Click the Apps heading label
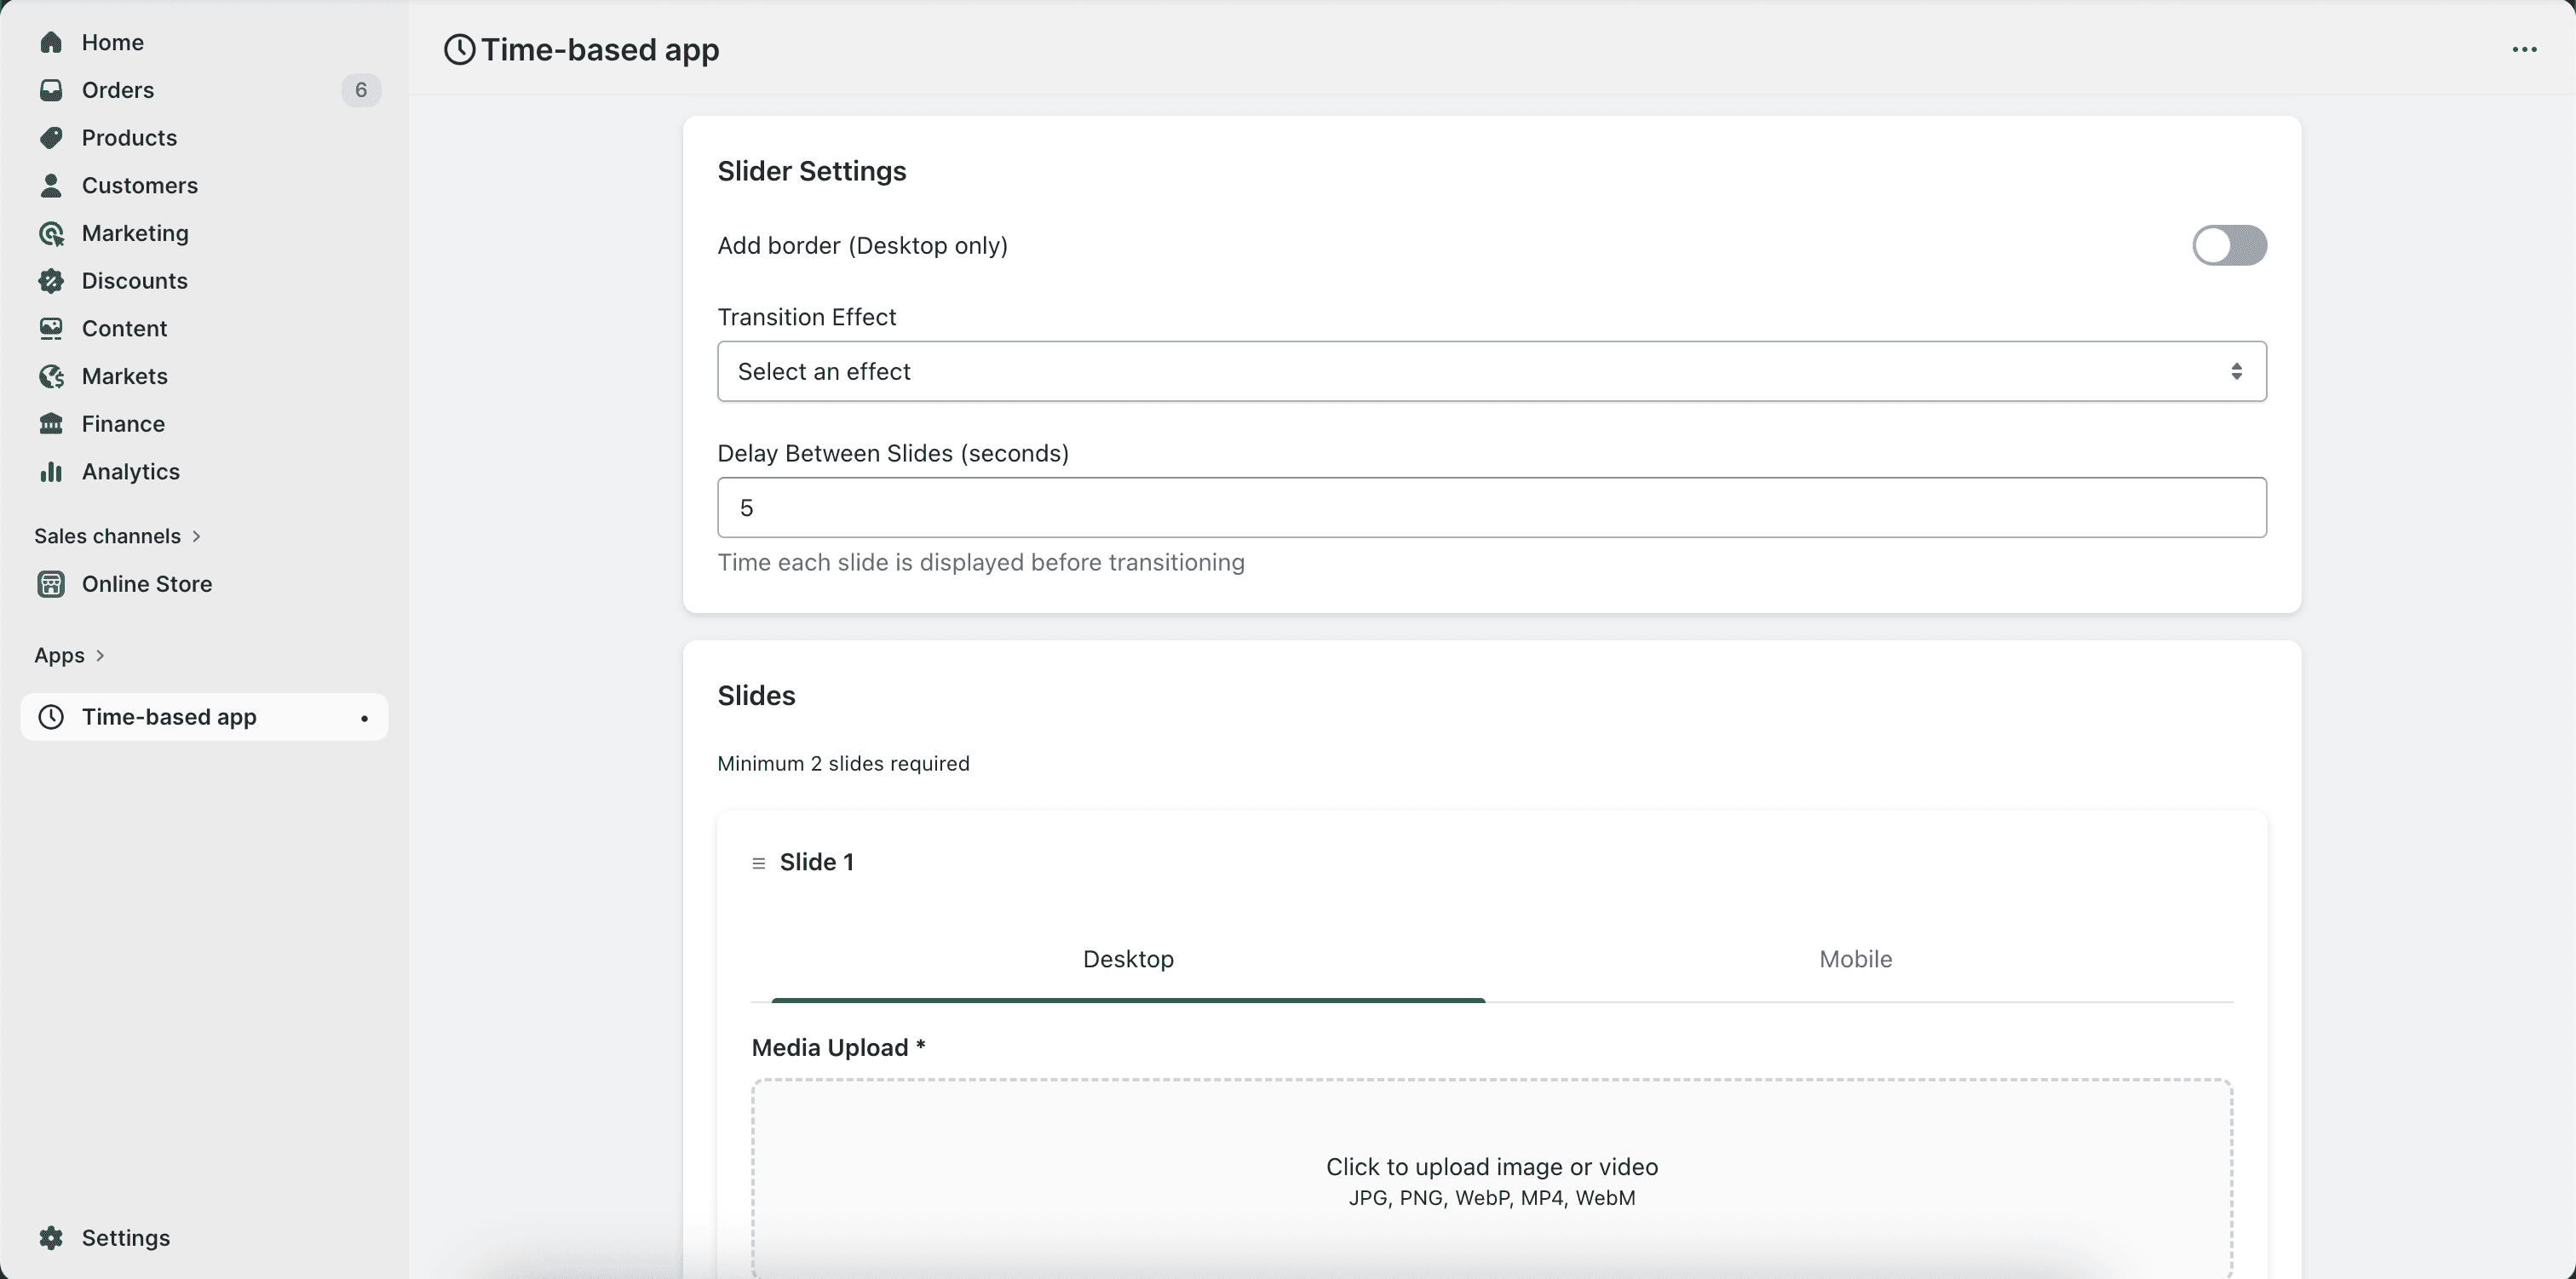 59,655
